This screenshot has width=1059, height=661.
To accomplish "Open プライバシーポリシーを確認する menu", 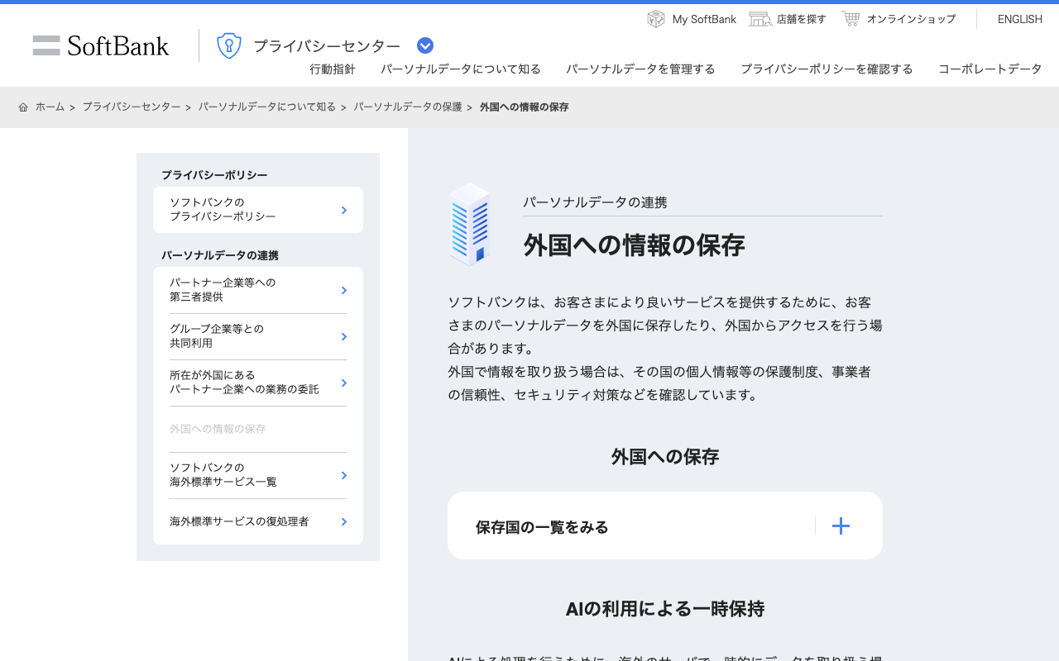I will (x=827, y=69).
